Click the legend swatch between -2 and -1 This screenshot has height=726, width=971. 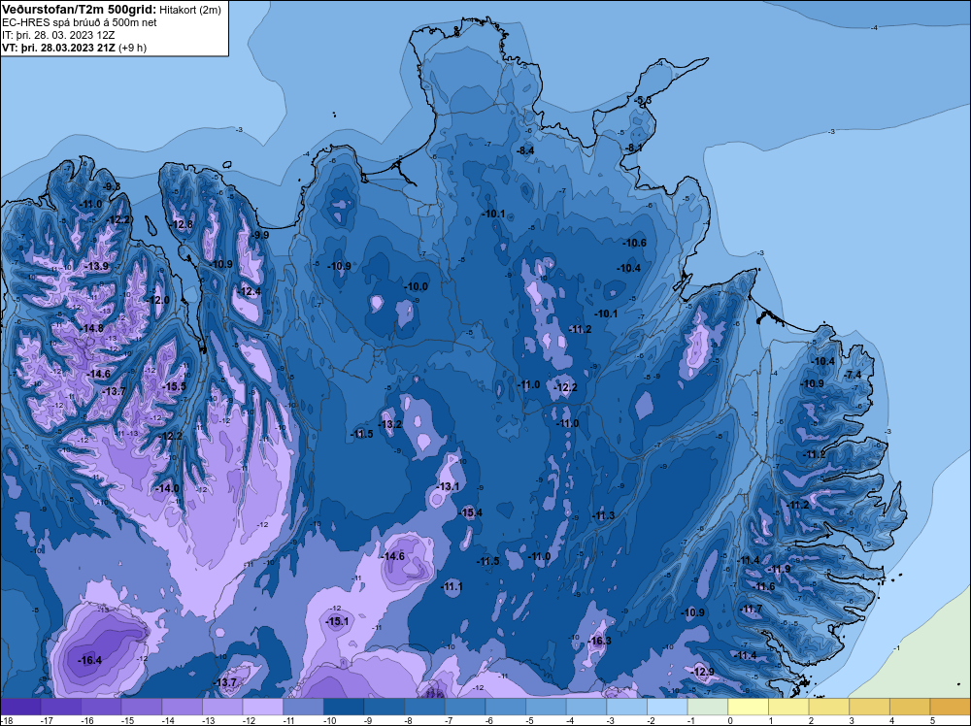(x=668, y=707)
